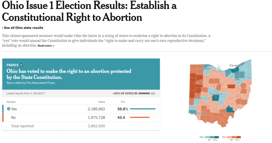Click the Cincinnati marker on Ohio map
272x143 pixels.
pos(193,113)
